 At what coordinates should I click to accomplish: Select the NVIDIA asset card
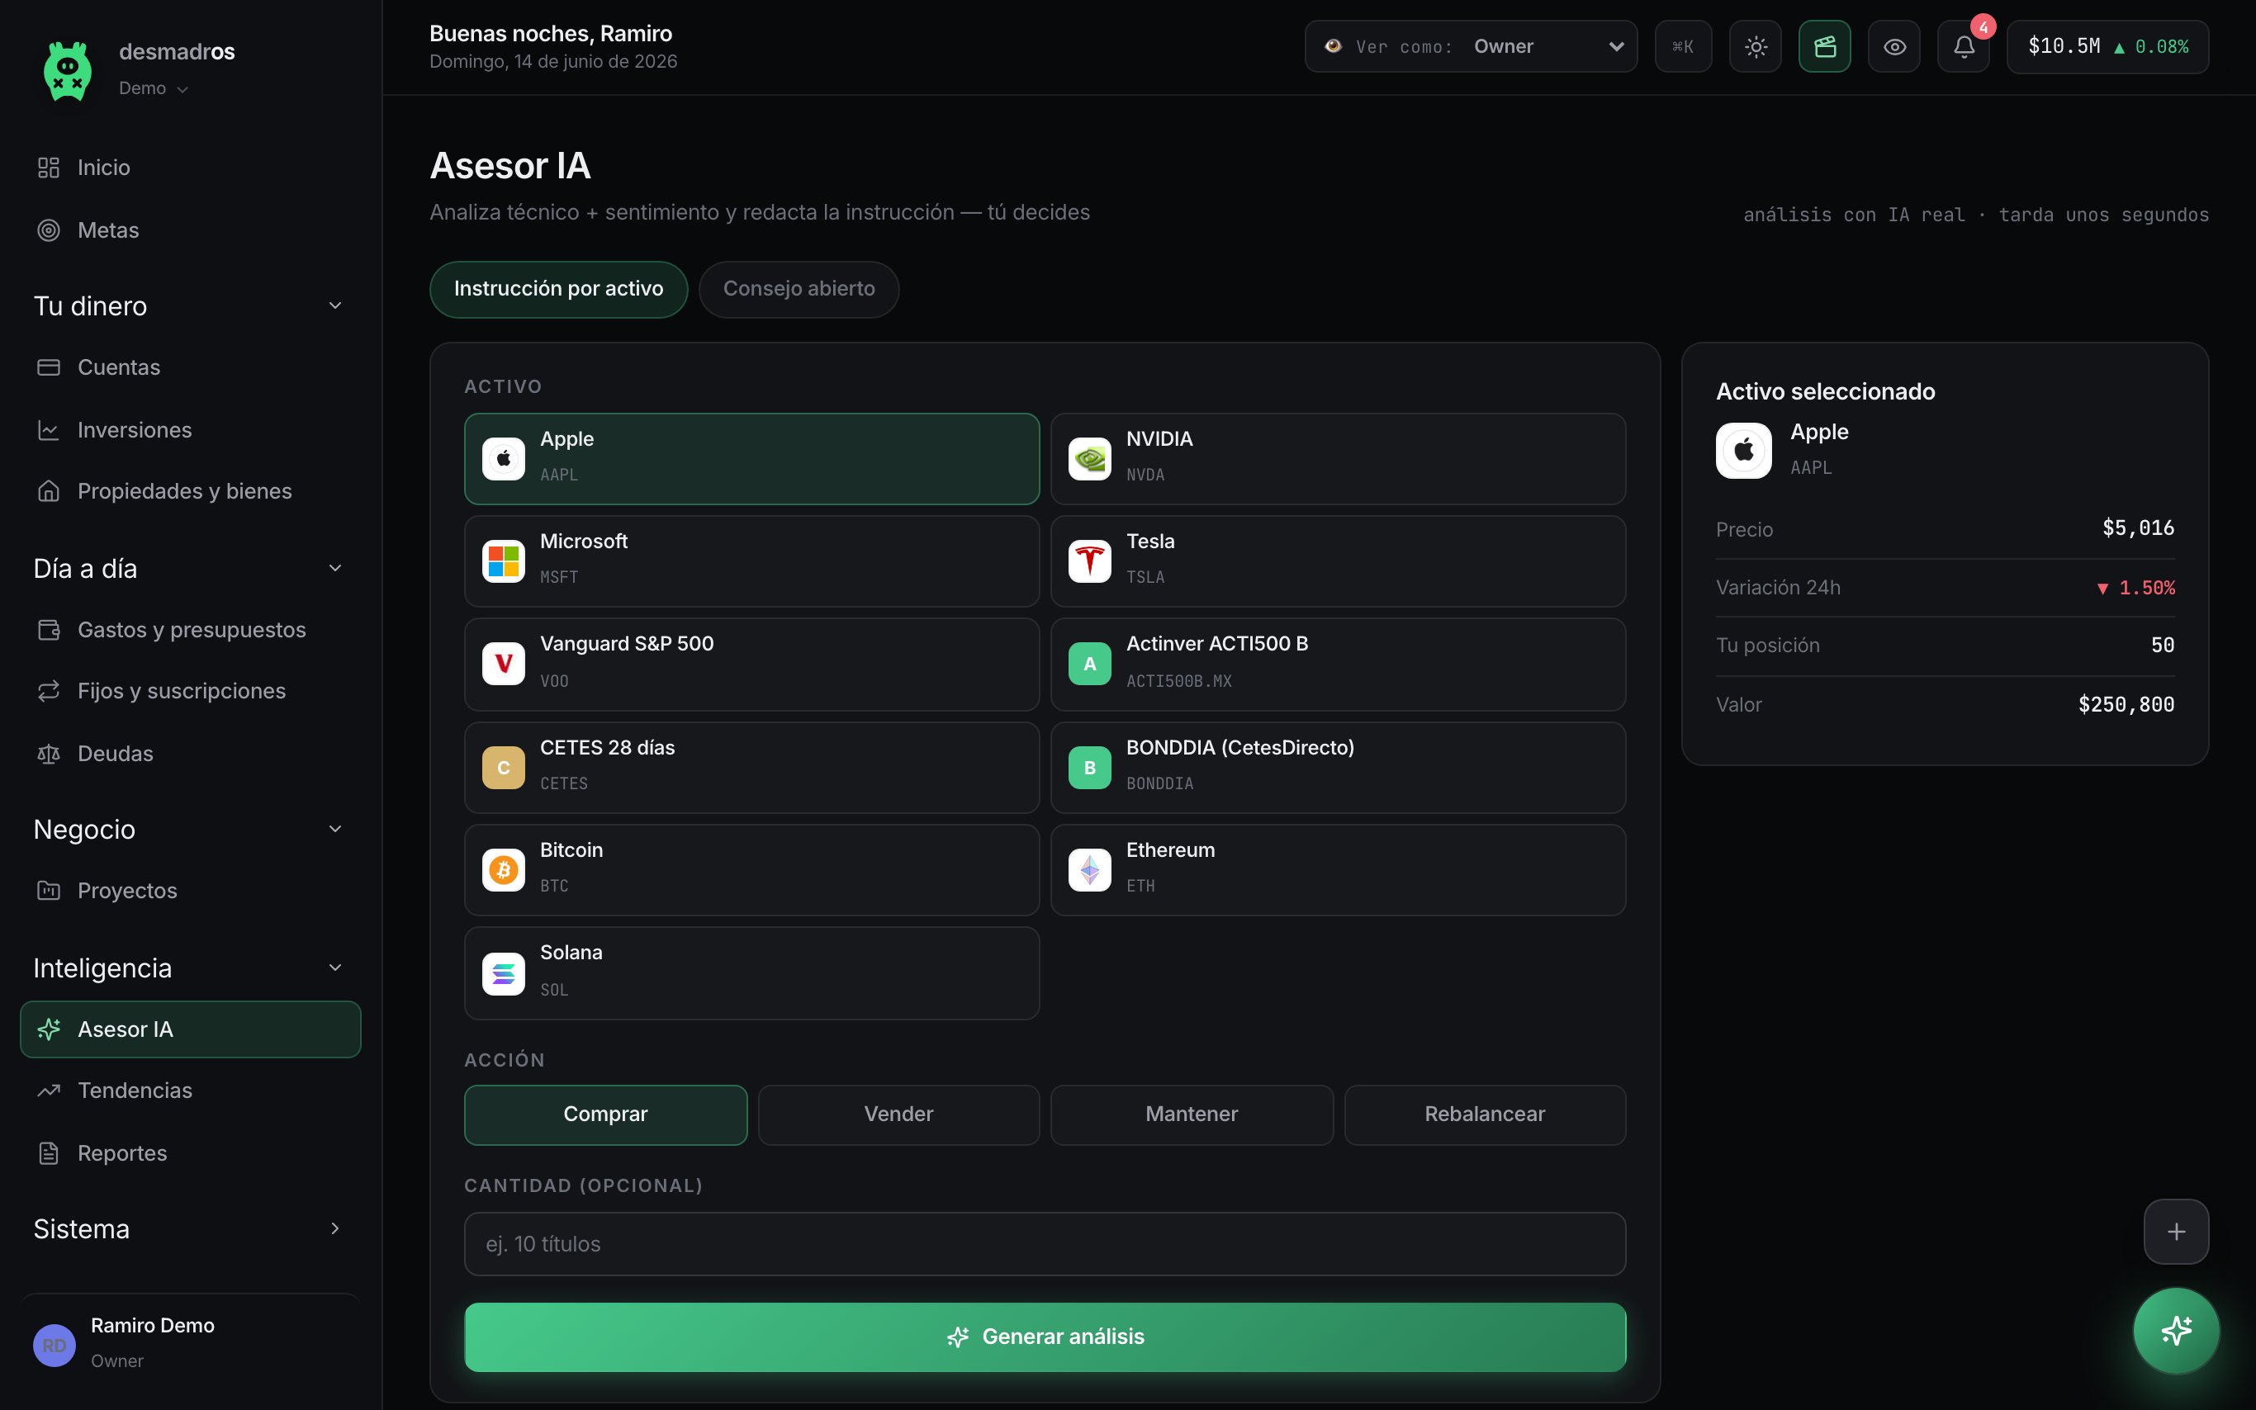(x=1338, y=459)
